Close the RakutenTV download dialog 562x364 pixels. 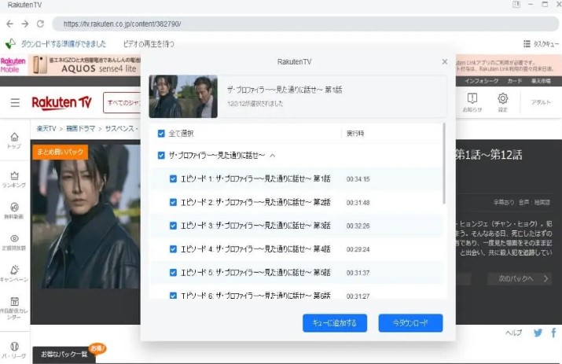tap(444, 61)
